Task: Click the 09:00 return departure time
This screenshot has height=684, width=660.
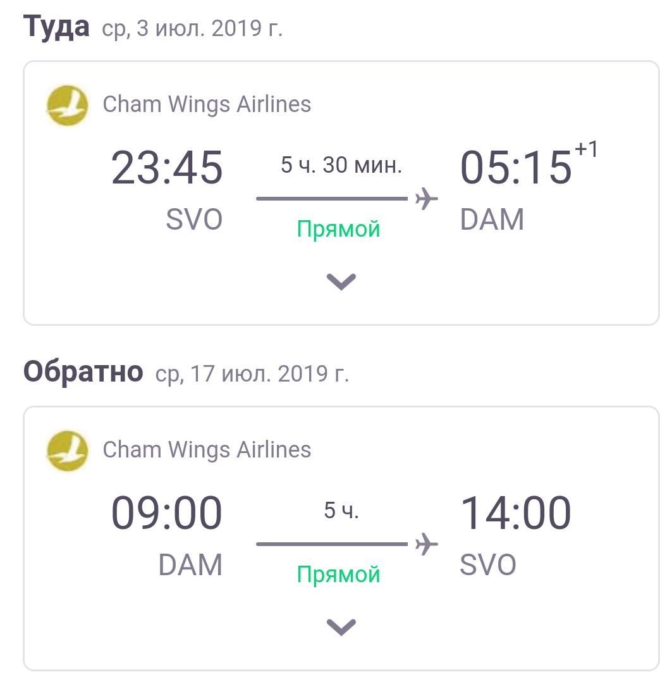Action: point(167,514)
